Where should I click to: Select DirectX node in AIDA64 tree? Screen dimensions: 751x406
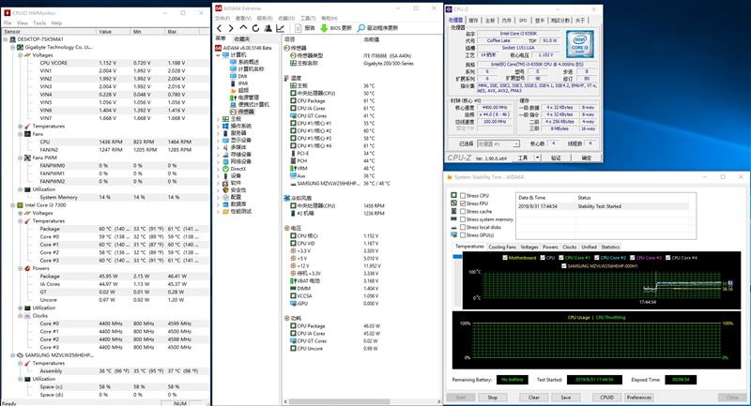238,169
